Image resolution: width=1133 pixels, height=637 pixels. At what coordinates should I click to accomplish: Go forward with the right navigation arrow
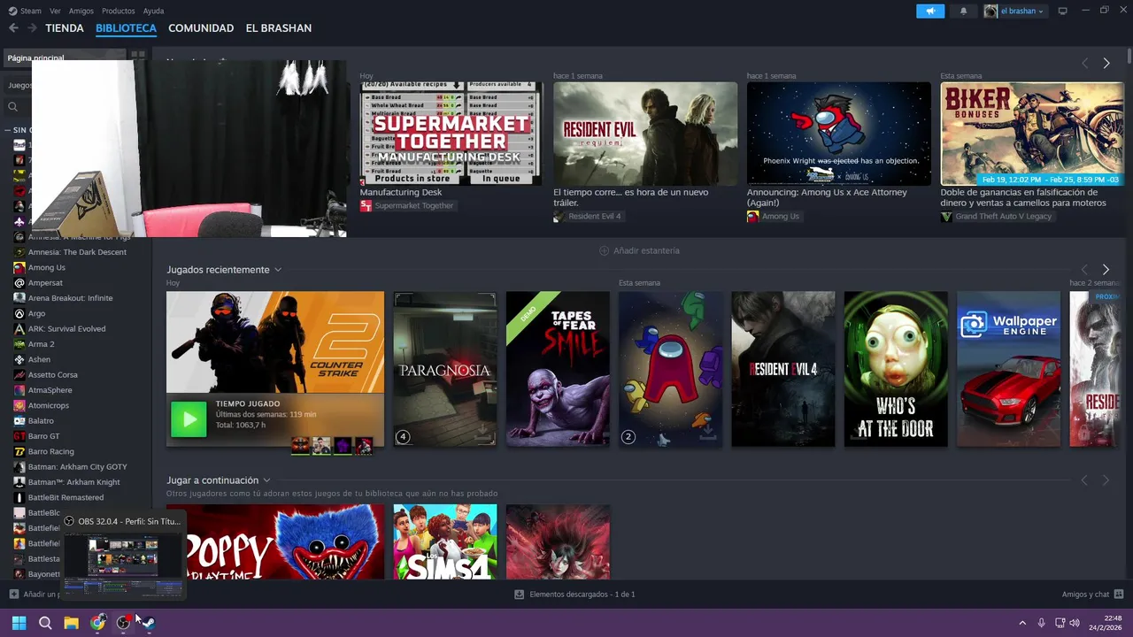tap(32, 28)
